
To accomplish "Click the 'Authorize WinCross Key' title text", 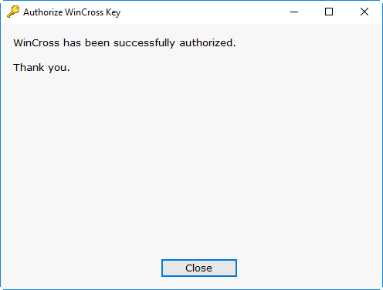I will click(72, 12).
